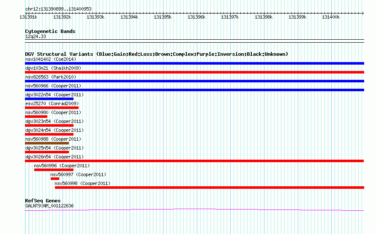Click the RefSeq Genes track title
The image size is (376, 234).
click(43, 201)
